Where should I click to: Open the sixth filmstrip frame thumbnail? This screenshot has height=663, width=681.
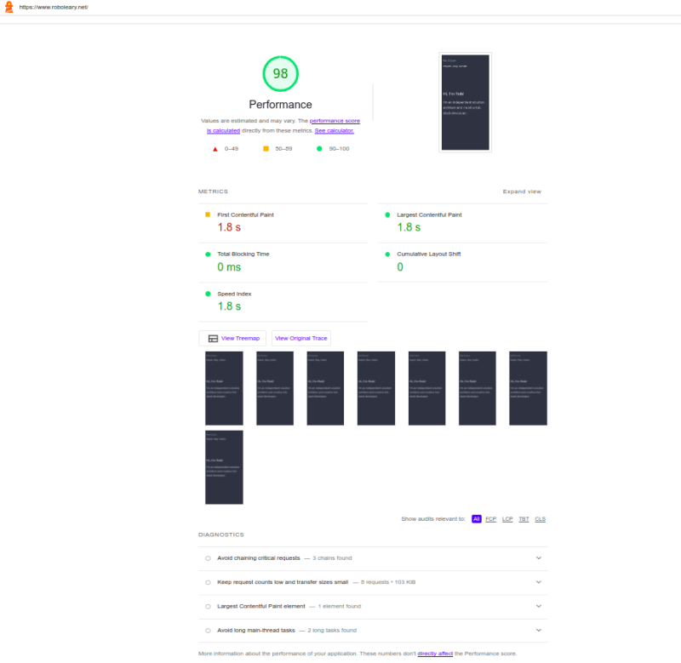click(478, 388)
